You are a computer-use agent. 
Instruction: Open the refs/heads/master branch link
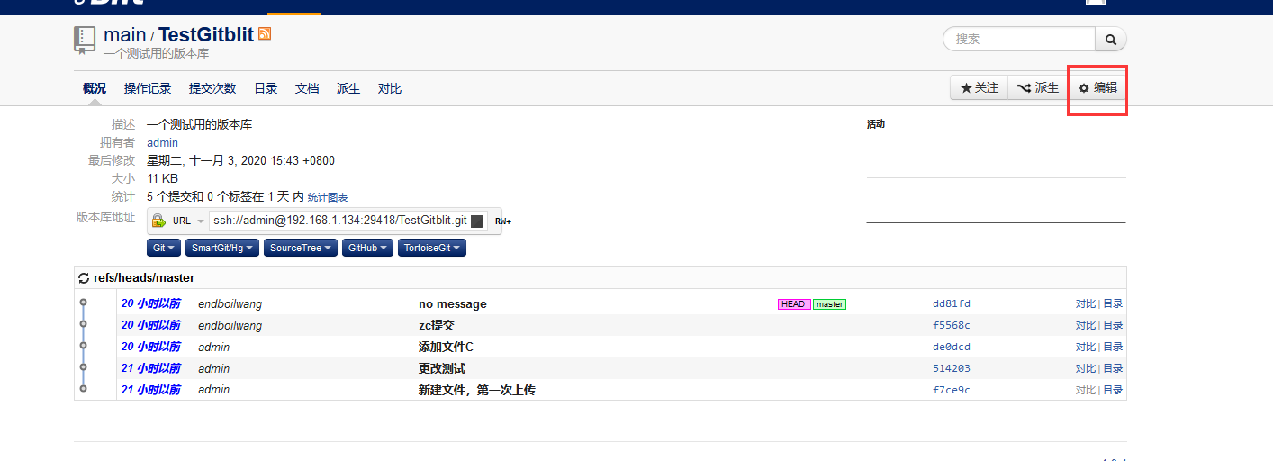click(x=144, y=278)
